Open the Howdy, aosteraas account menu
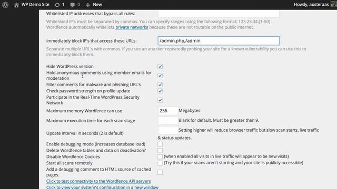 311,5
